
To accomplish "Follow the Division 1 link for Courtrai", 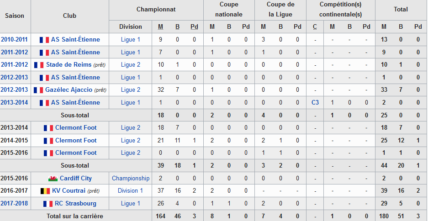I will click(x=131, y=191).
